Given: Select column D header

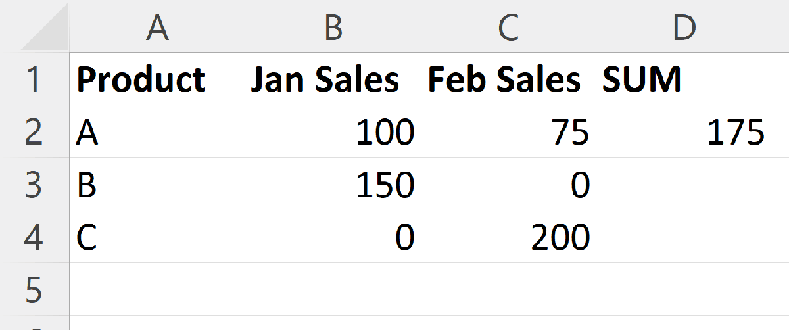Looking at the screenshot, I should tap(684, 28).
